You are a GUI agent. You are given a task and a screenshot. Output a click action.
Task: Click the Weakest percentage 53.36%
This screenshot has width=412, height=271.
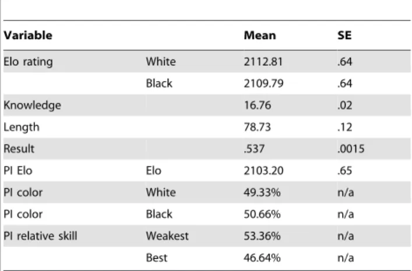(262, 236)
